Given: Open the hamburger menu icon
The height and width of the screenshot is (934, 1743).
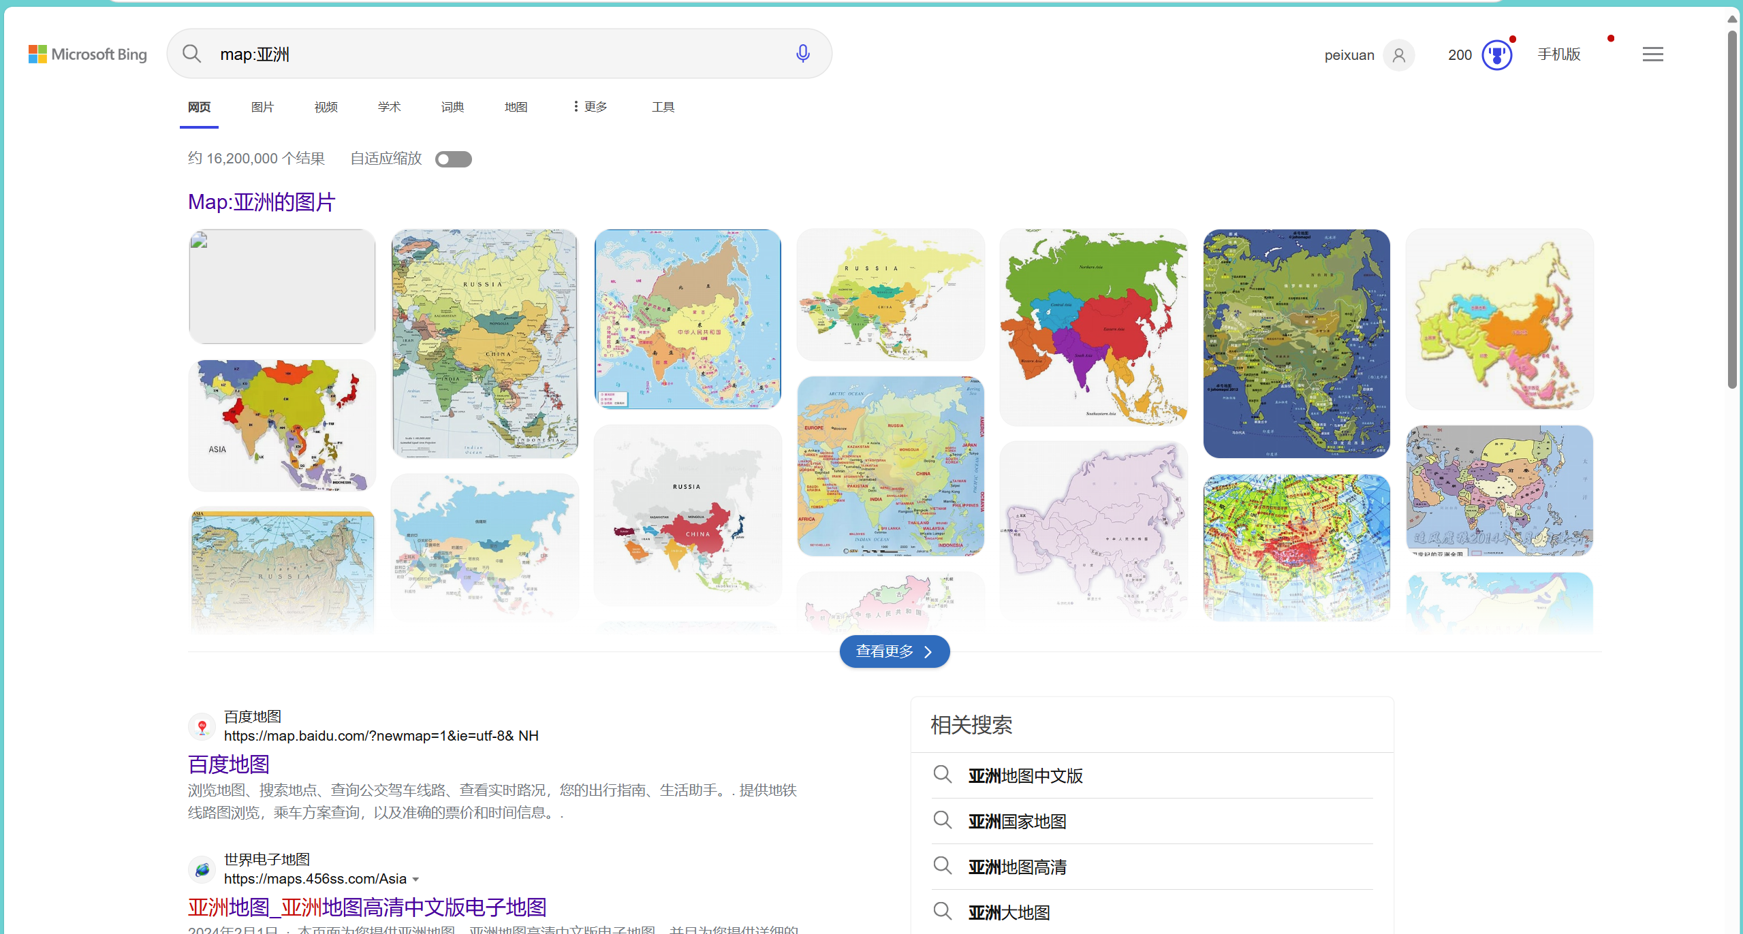Looking at the screenshot, I should click(1652, 54).
